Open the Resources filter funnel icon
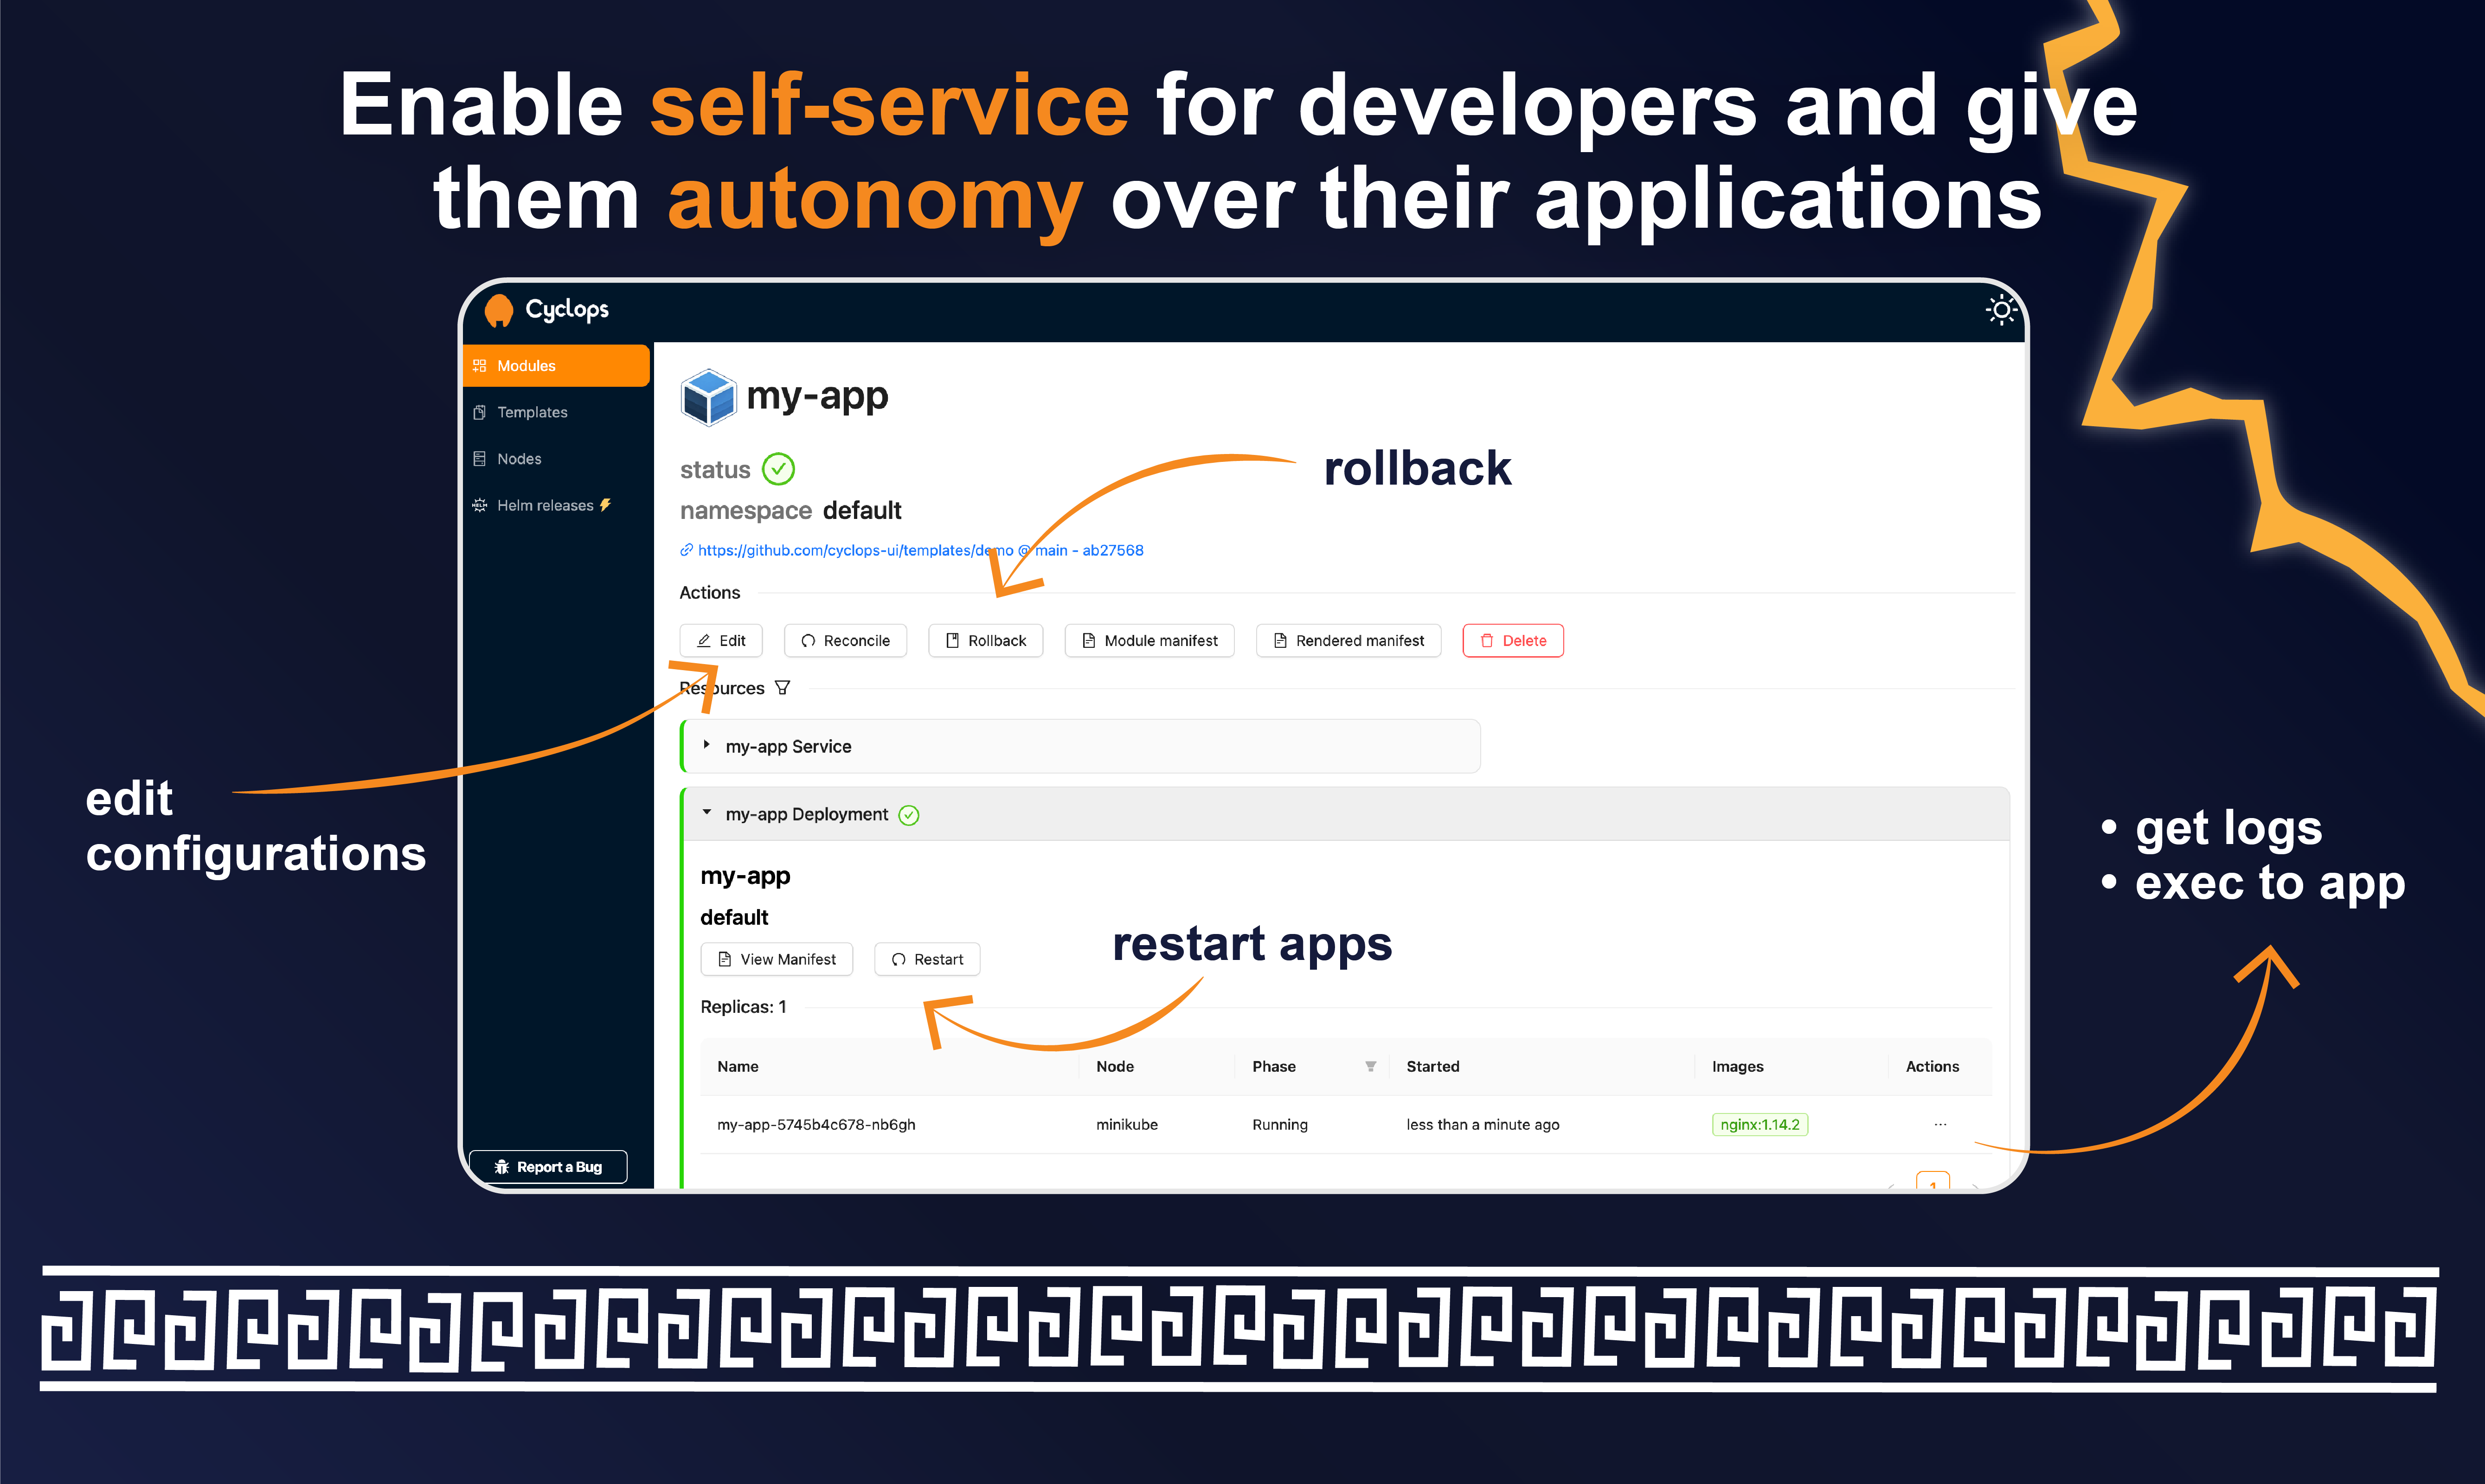Viewport: 2485px width, 1484px height. click(783, 688)
